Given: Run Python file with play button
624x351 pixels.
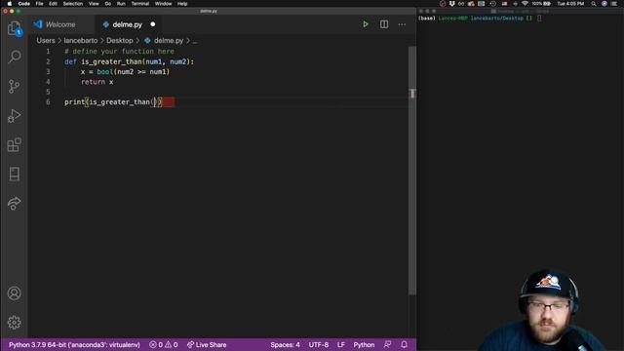Looking at the screenshot, I should [x=366, y=24].
